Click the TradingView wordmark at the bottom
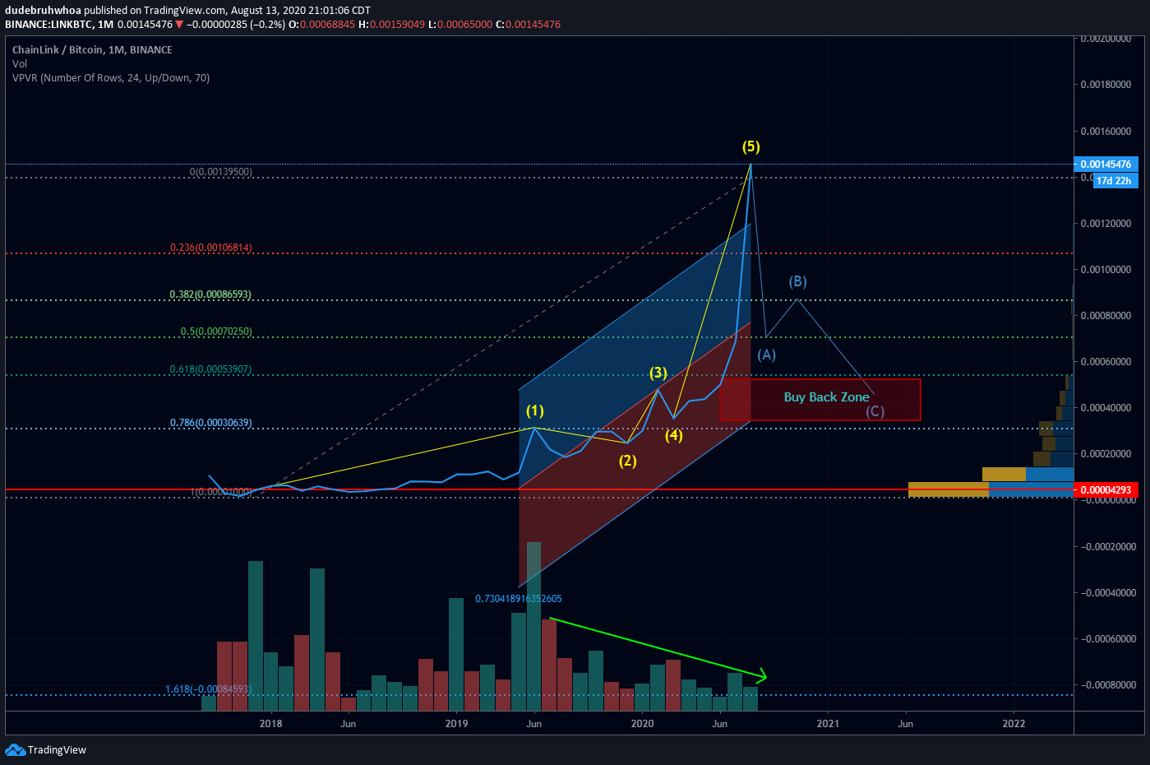The image size is (1150, 765). click(x=57, y=749)
